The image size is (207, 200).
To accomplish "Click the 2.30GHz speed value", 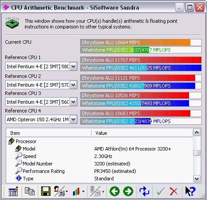I will pyautogui.click(x=103, y=156).
